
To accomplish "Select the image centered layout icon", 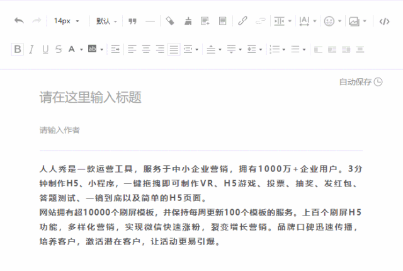I will click(360, 49).
